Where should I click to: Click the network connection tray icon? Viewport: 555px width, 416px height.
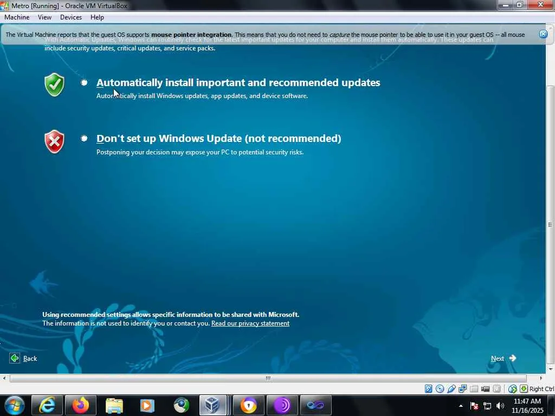coord(487,406)
